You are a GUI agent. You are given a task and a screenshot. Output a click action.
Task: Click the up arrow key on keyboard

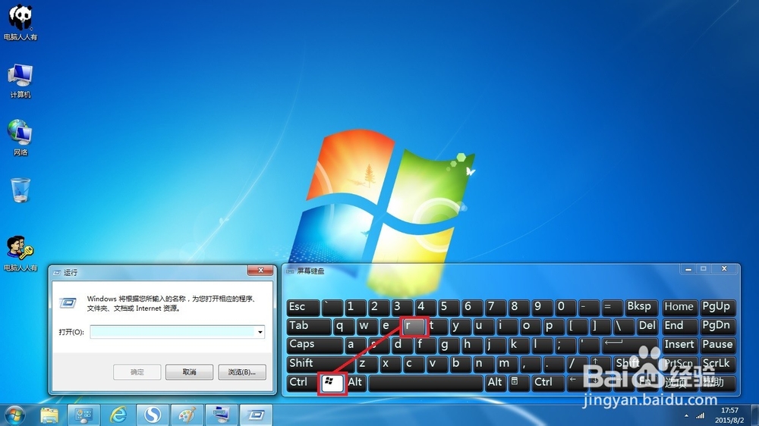[598, 364]
